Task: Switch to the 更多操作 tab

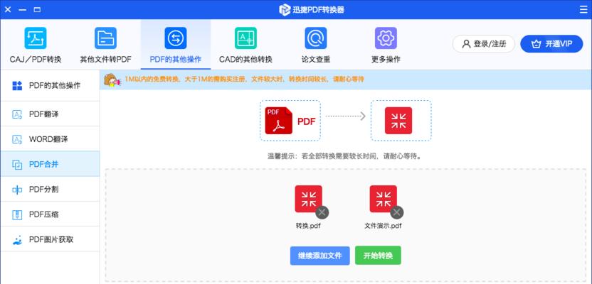Action: click(x=386, y=45)
